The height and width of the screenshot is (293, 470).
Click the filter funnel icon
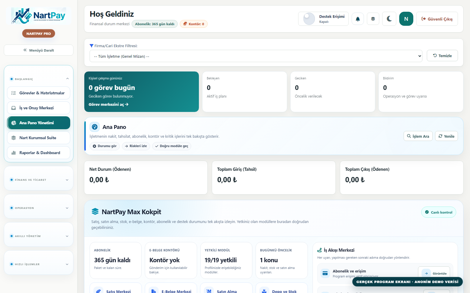pyautogui.click(x=91, y=46)
